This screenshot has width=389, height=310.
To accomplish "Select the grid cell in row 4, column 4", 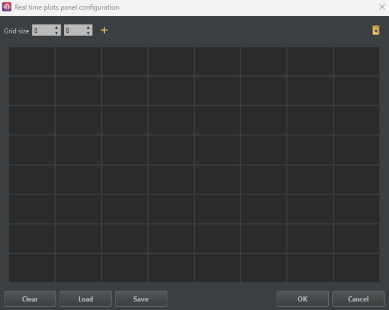I will coord(171,150).
